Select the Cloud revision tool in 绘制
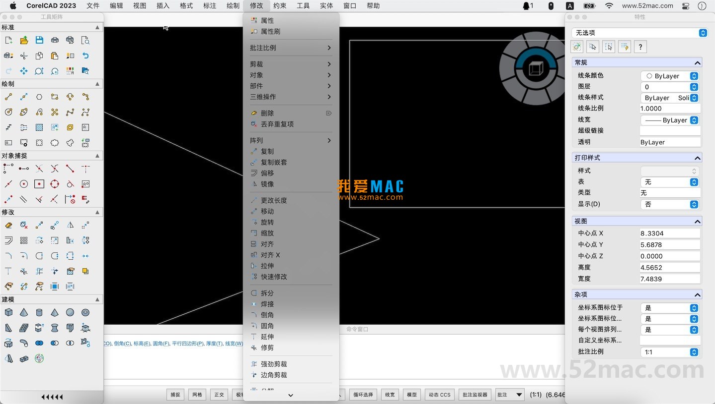The width and height of the screenshot is (715, 404). [55, 143]
